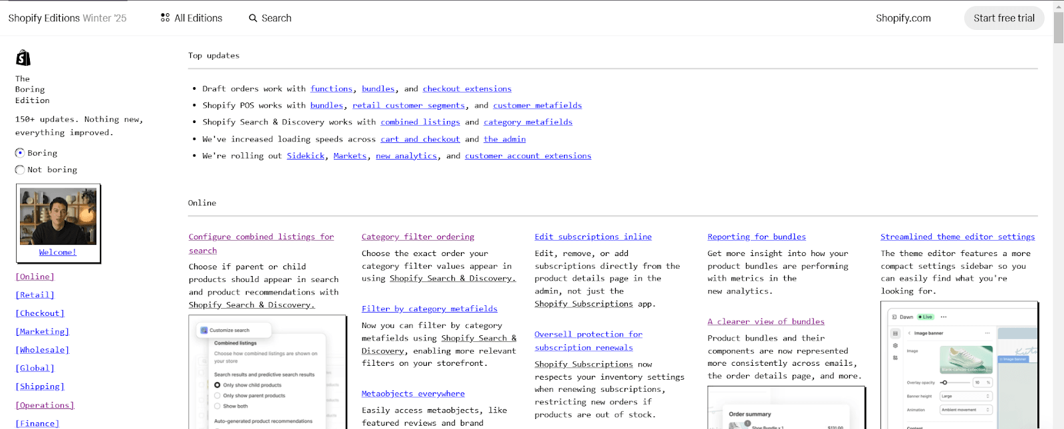Image resolution: width=1064 pixels, height=429 pixels.
Task: Select the Boring radio button
Action: pos(20,153)
